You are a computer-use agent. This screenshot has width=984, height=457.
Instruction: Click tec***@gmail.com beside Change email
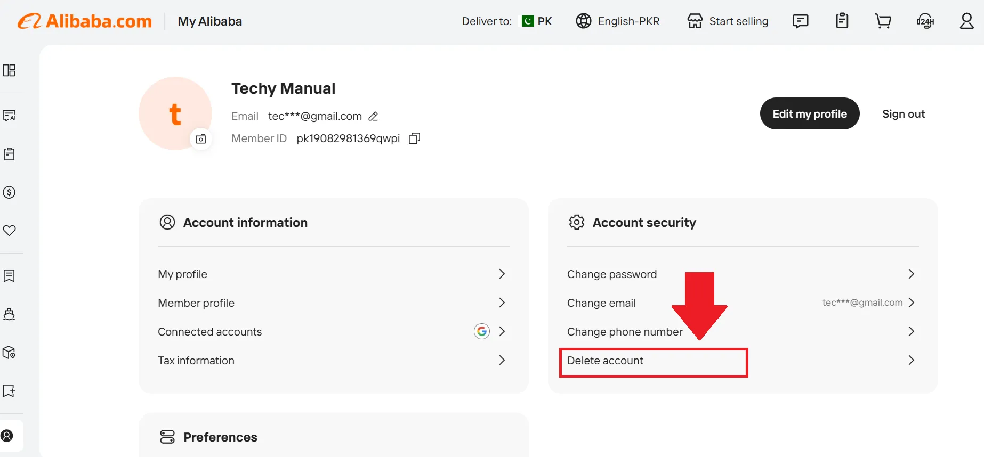click(x=862, y=303)
